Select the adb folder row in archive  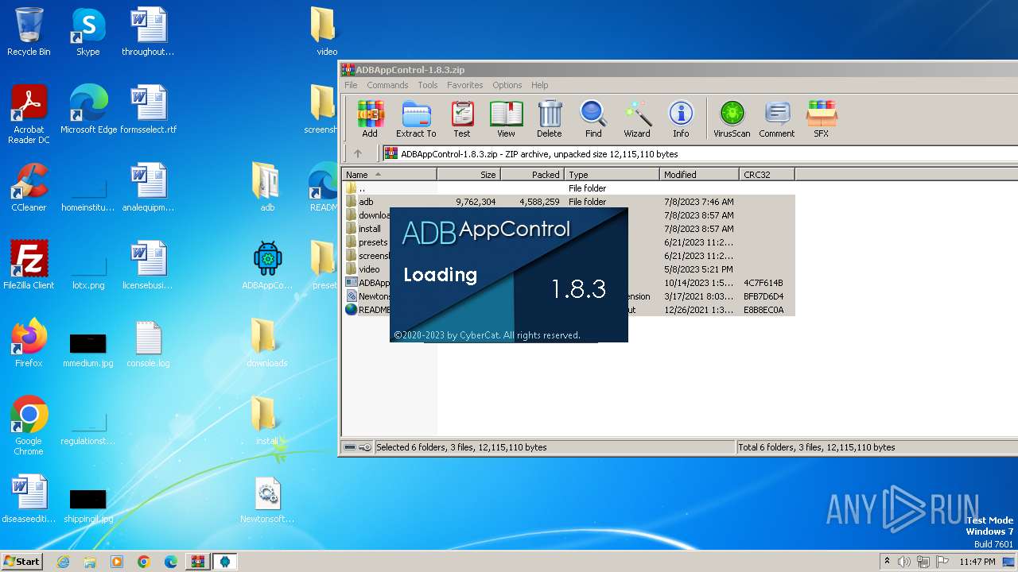click(x=569, y=202)
